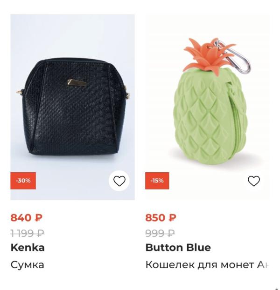Select the 840 ₽ sale price
This screenshot has height=290, width=280.
[27, 217]
